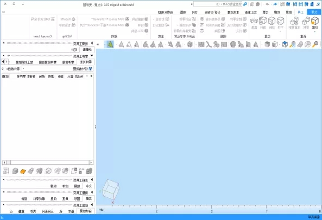Collapse the 视图工具页 panel
Image resolution: width=322 pixels, height=220 pixels.
[x=92, y=43]
